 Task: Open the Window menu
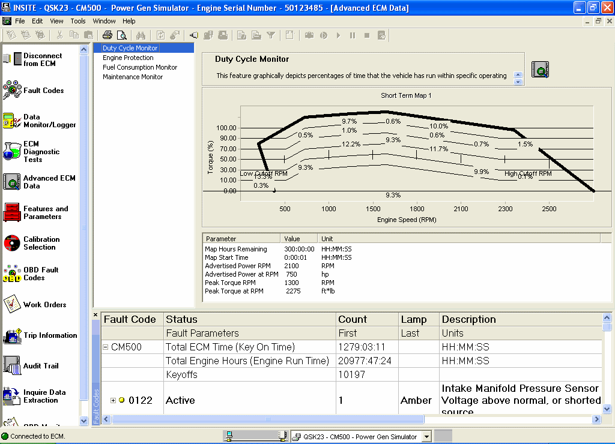pyautogui.click(x=104, y=21)
